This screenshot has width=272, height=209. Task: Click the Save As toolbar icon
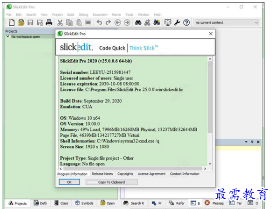tap(40, 22)
